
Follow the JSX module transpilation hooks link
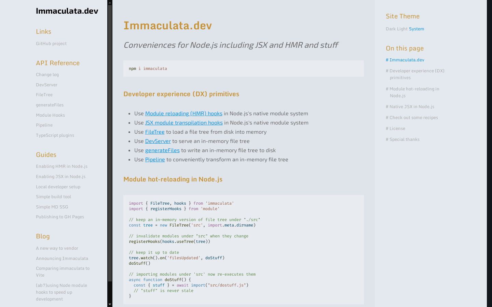click(x=184, y=123)
